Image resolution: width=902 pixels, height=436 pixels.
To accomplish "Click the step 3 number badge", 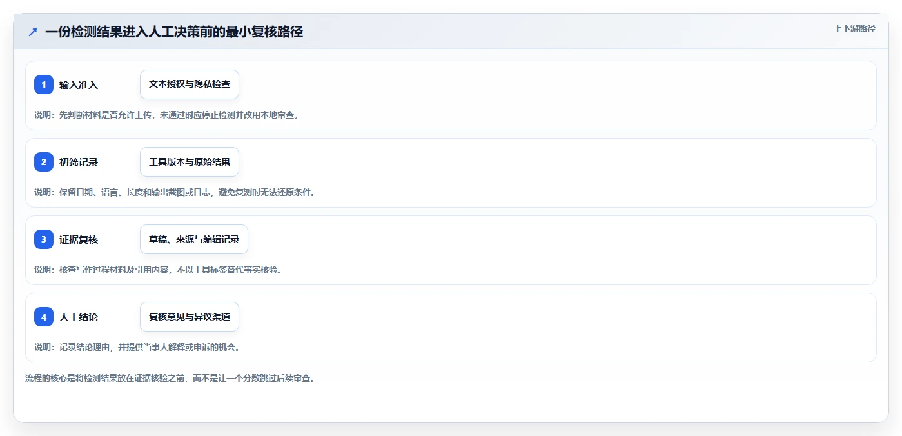I will click(x=44, y=239).
